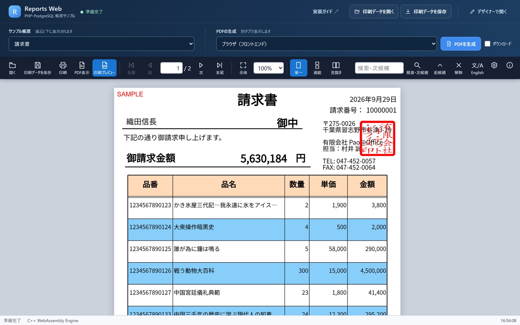Jump to first page with 先頭

tap(131, 68)
